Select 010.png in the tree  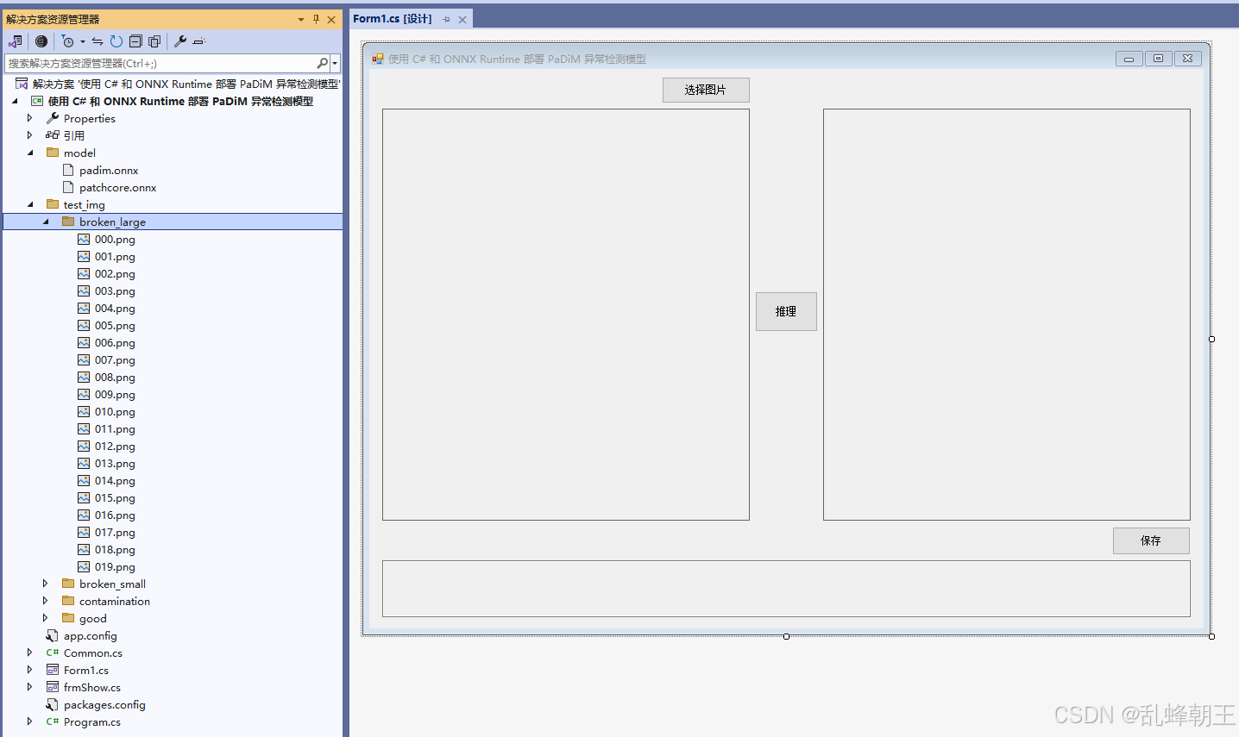(x=115, y=411)
